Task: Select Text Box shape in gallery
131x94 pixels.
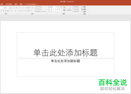Action: (50, 7)
